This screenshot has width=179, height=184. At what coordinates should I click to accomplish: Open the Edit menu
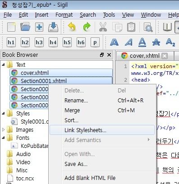[23, 15]
